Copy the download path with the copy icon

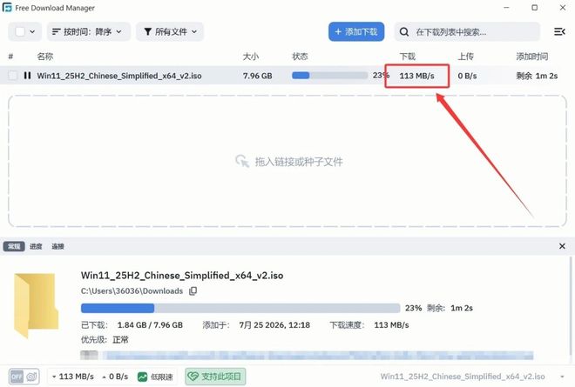pos(193,291)
